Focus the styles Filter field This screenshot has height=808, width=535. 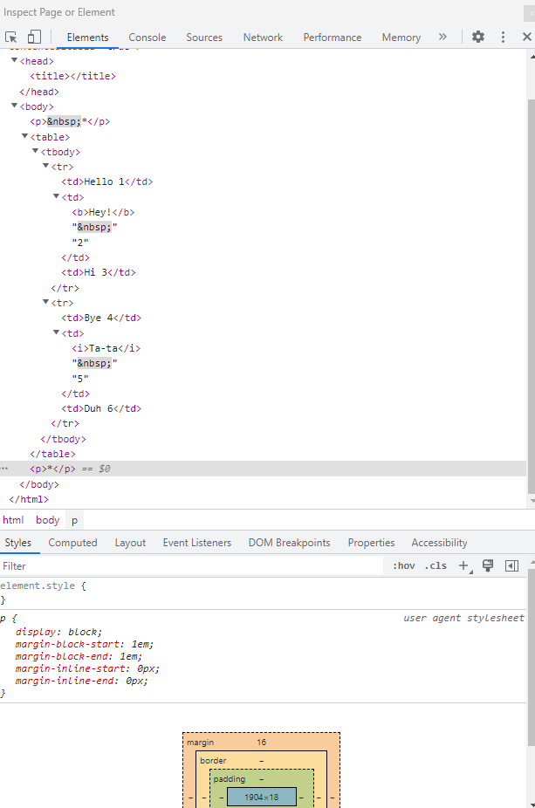192,565
